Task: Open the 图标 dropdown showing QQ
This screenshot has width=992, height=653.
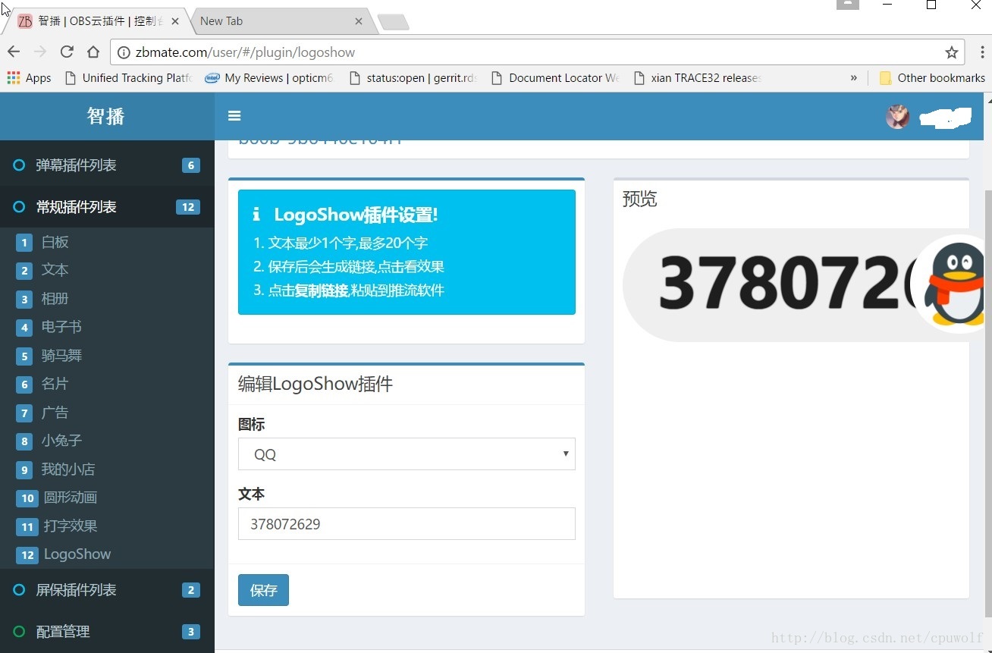Action: (x=407, y=454)
